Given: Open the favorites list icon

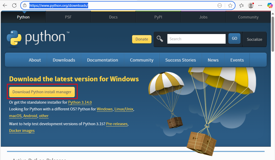Looking at the screenshot, I should 241,5.
